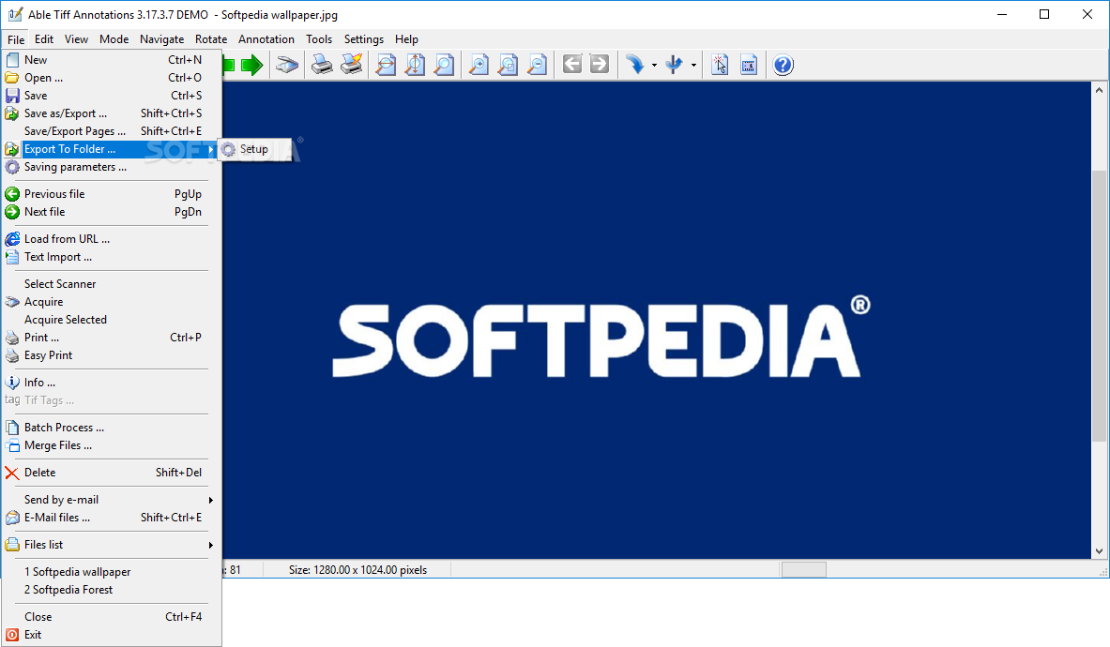The height and width of the screenshot is (647, 1110).
Task: Select Save as/Export ... menu entry
Action: [x=112, y=113]
